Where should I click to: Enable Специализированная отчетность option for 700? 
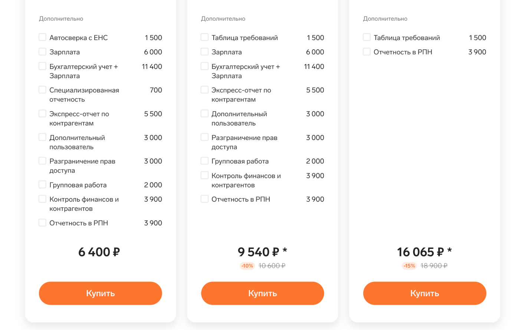click(x=43, y=90)
